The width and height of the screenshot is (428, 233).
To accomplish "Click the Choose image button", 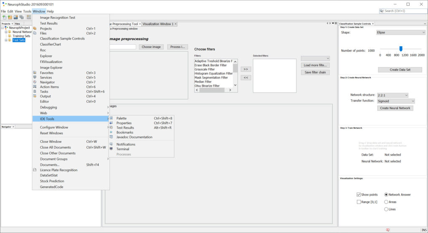I will point(151,47).
